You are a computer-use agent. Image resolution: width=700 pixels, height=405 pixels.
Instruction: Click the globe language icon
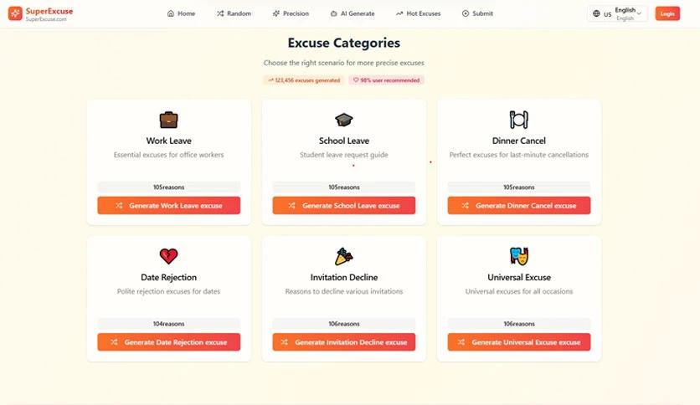click(x=596, y=13)
